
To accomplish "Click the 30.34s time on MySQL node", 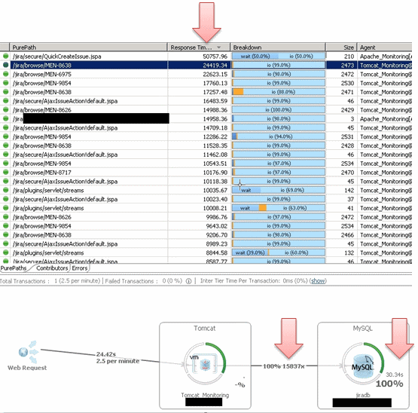I will pyautogui.click(x=394, y=375).
